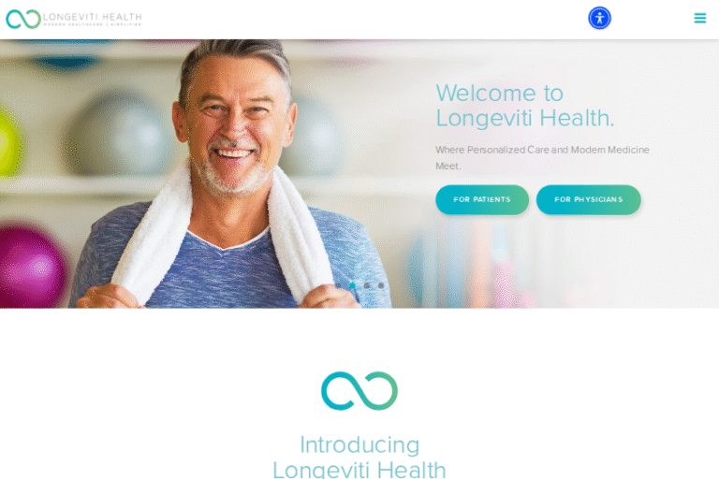Click the infinity logo in the header
The height and width of the screenshot is (479, 719).
tap(23, 20)
